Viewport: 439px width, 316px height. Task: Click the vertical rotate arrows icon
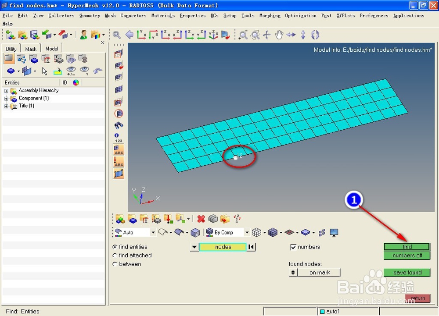pos(303,35)
